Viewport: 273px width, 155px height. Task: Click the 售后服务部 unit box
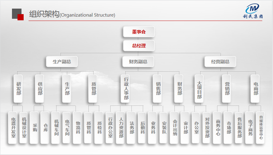click(x=240, y=127)
